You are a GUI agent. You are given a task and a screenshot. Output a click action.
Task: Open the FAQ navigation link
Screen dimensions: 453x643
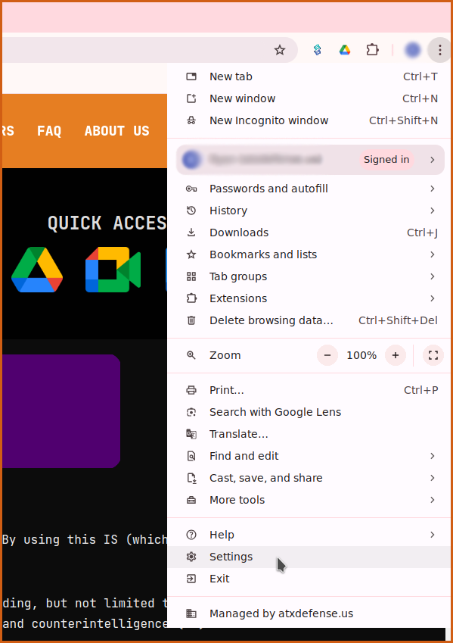click(49, 131)
